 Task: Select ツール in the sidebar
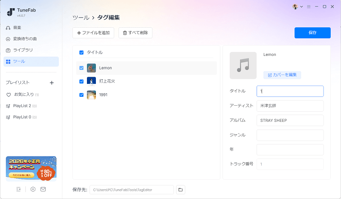pos(31,61)
